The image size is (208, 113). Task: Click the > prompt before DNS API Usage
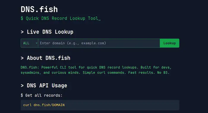[22, 86]
